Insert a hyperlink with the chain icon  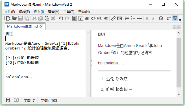pos(113,18)
